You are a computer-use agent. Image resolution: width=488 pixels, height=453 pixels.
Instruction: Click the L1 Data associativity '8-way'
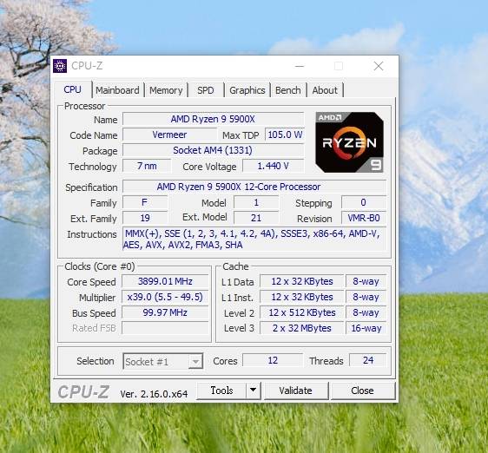(x=366, y=281)
